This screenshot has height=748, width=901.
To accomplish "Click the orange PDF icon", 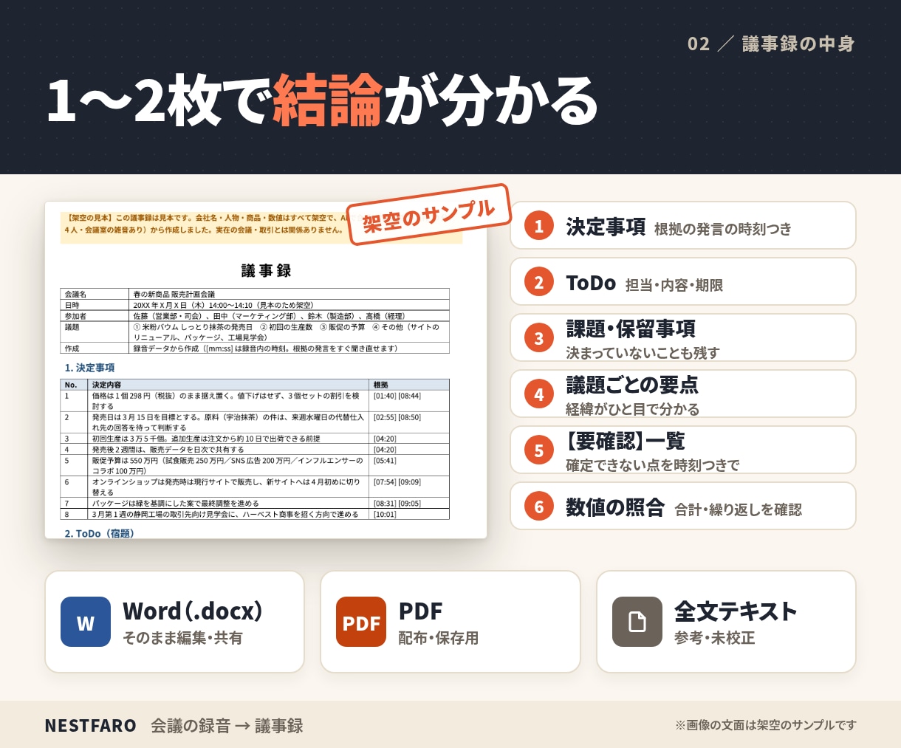I will click(x=361, y=622).
